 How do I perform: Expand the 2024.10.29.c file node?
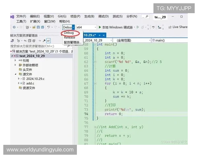(19, 79)
